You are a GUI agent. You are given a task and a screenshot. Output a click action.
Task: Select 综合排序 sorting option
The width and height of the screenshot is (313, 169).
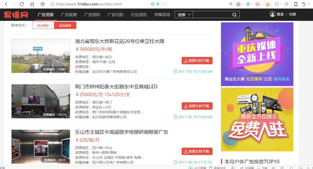pyautogui.click(x=65, y=26)
